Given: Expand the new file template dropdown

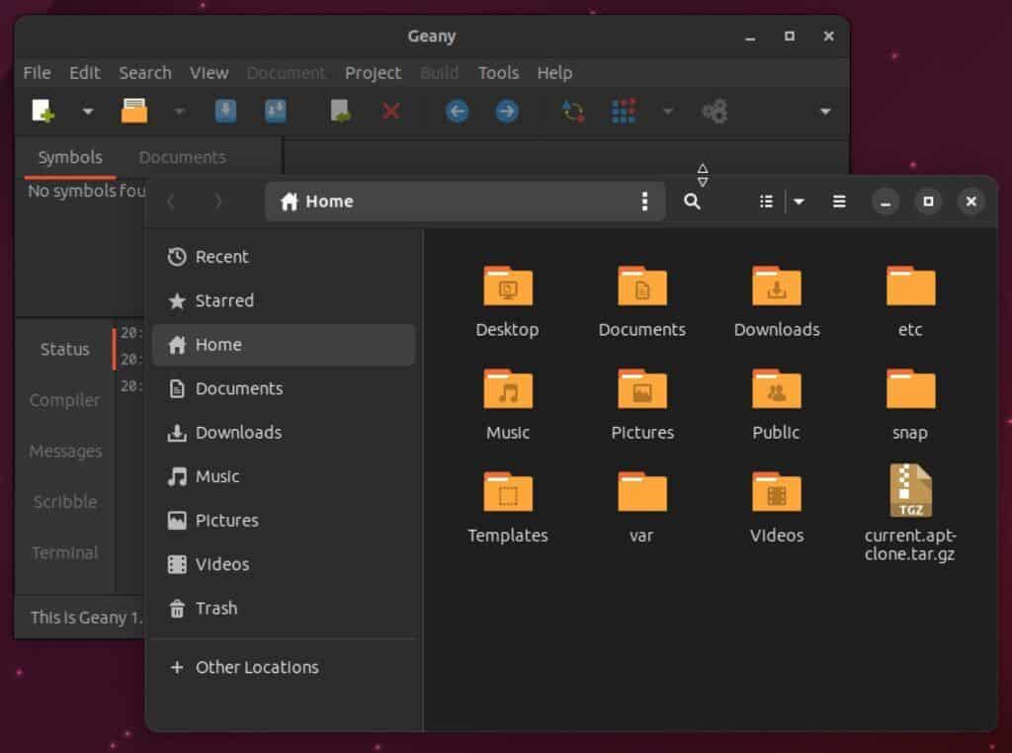Looking at the screenshot, I should pos(88,111).
